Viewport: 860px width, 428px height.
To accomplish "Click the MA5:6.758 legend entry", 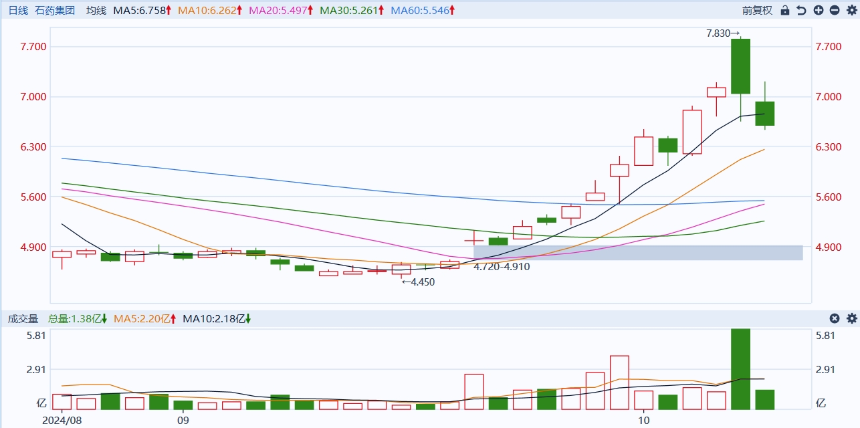I will pyautogui.click(x=142, y=10).
